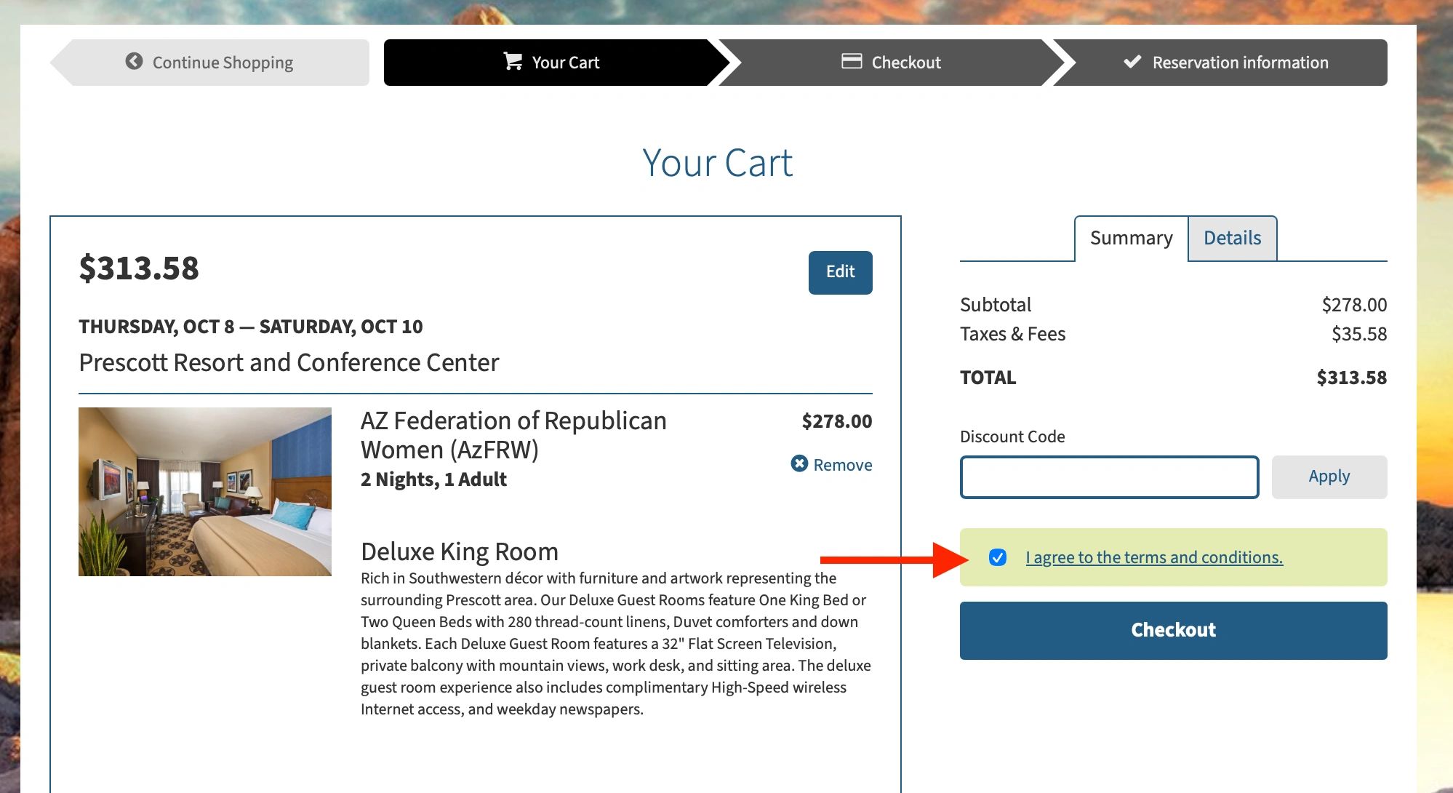The width and height of the screenshot is (1453, 793).
Task: Select the Summary tab
Action: (x=1131, y=238)
